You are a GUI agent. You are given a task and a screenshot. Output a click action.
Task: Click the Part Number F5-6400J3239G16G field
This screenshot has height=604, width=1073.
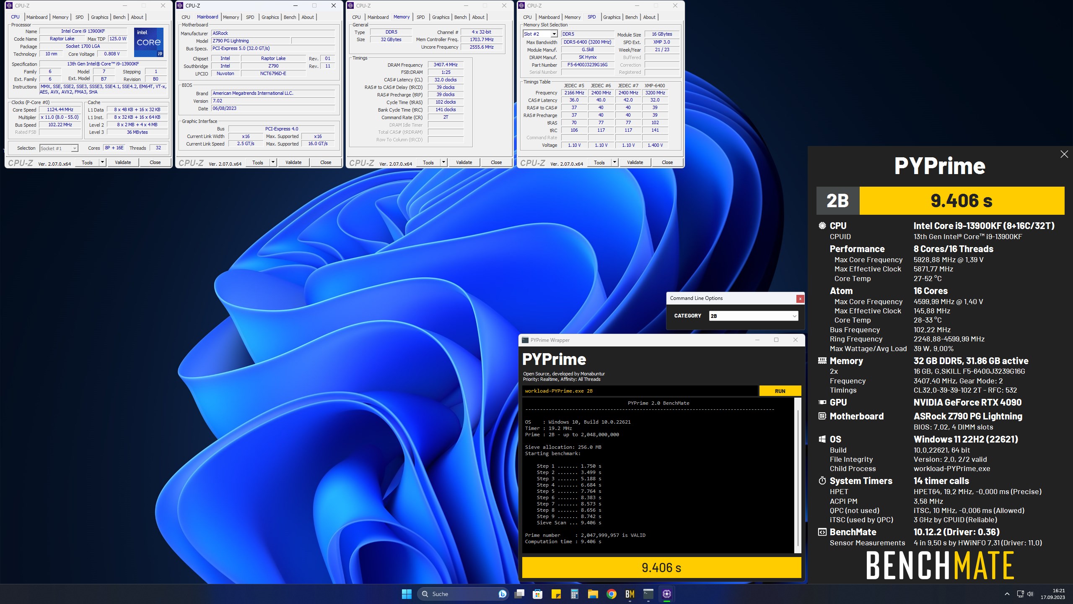click(587, 65)
